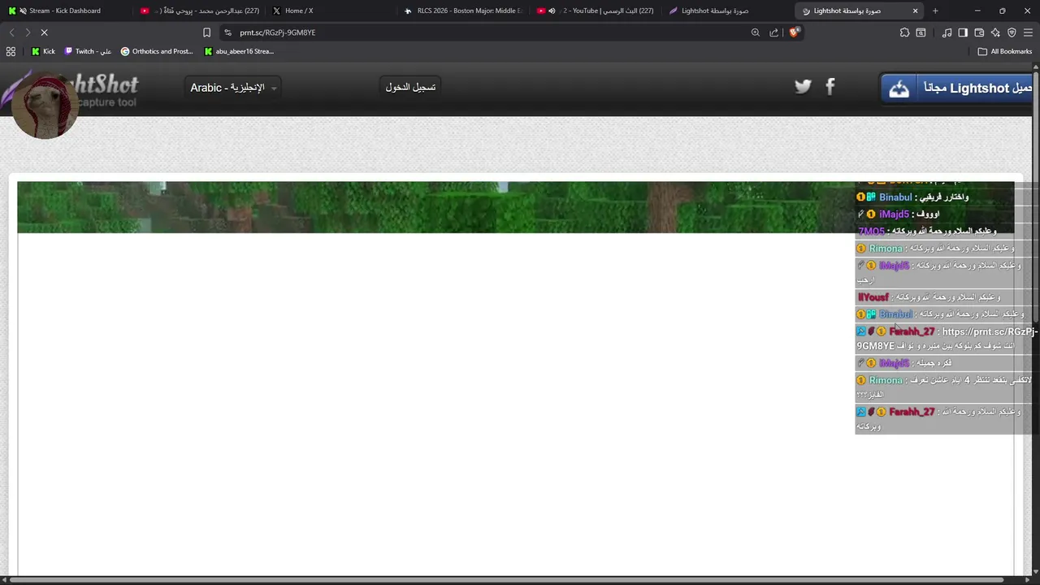
Task: Open the All Bookmarks folder
Action: tap(1005, 51)
